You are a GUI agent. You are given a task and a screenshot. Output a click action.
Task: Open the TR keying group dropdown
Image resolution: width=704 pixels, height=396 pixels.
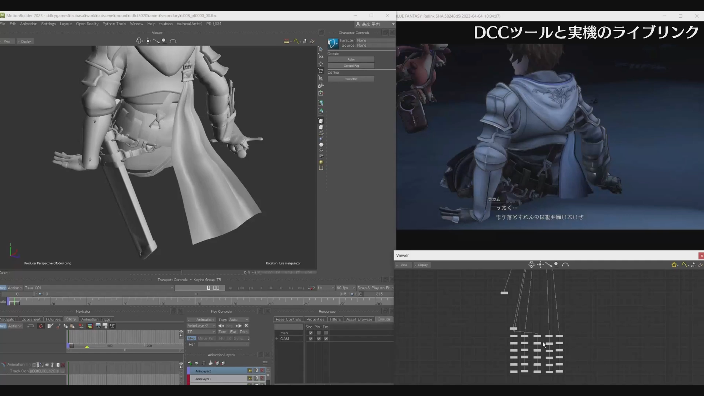pos(201,332)
